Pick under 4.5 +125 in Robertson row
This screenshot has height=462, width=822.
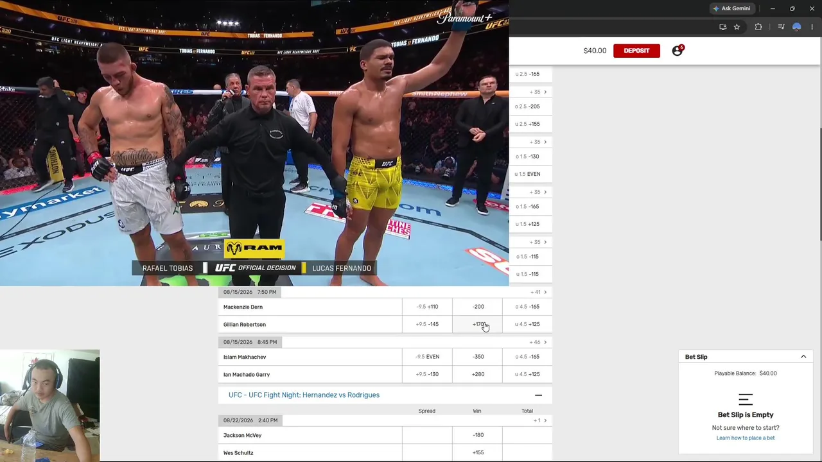click(x=527, y=324)
